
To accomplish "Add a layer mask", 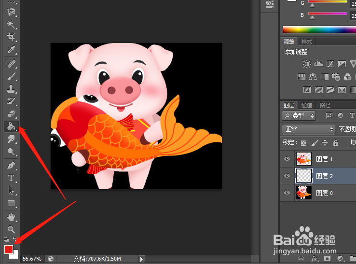I will [x=327, y=259].
